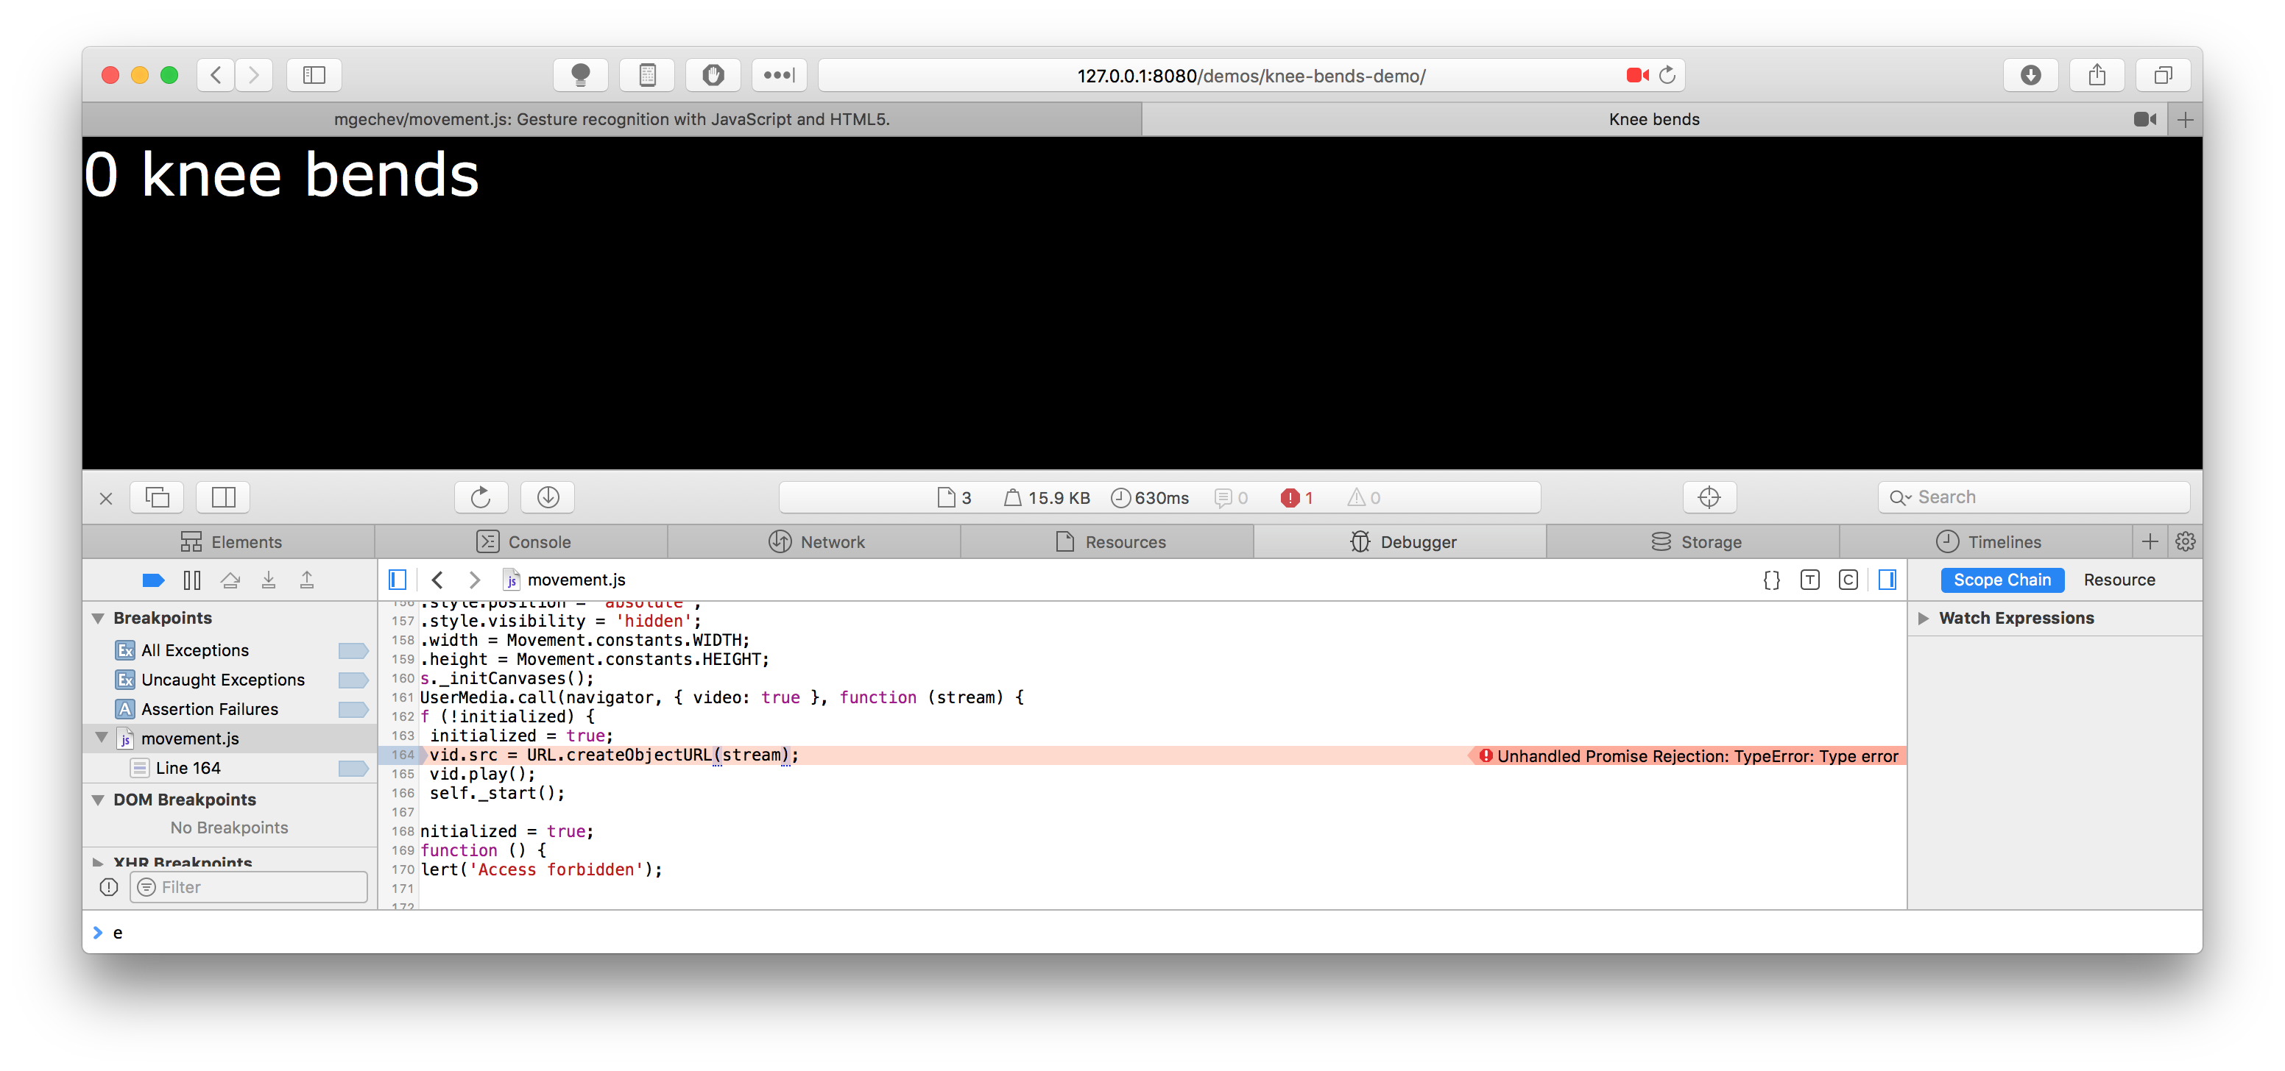2285x1071 pixels.
Task: Reload the page from the inspector toolbar
Action: click(481, 497)
